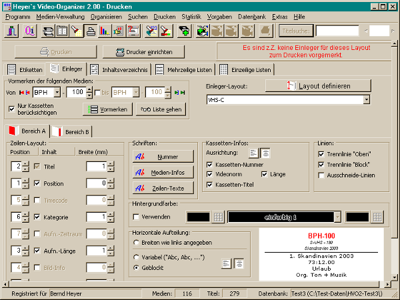Select the 'Geblockt' radio option
This screenshot has width=400, height=300.
(x=137, y=267)
